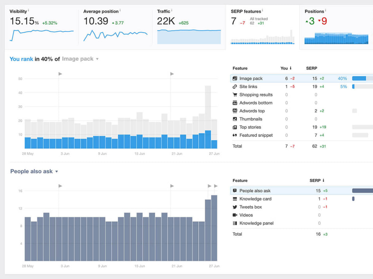Image resolution: width=373 pixels, height=279 pixels.
Task: Click the Tweets box Twitter bird icon
Action: (235, 207)
